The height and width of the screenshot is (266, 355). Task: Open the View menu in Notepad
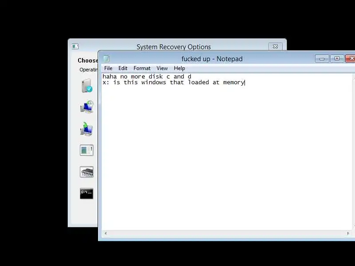click(162, 68)
